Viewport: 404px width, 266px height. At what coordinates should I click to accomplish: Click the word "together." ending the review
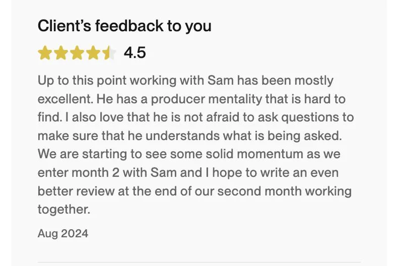(x=64, y=209)
